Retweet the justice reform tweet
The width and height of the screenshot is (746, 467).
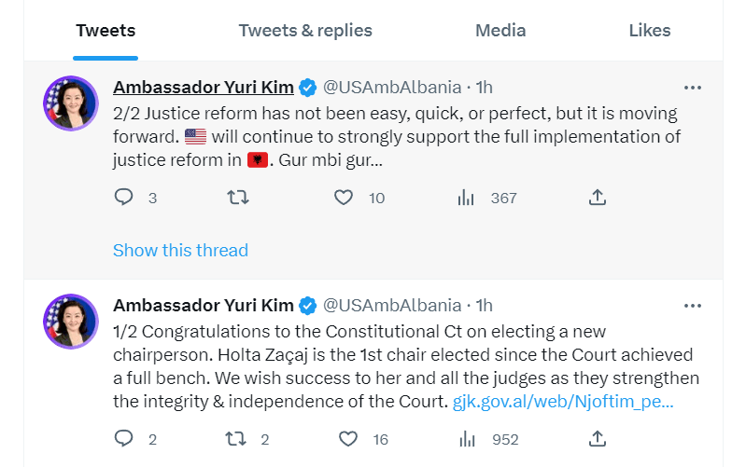coord(238,198)
